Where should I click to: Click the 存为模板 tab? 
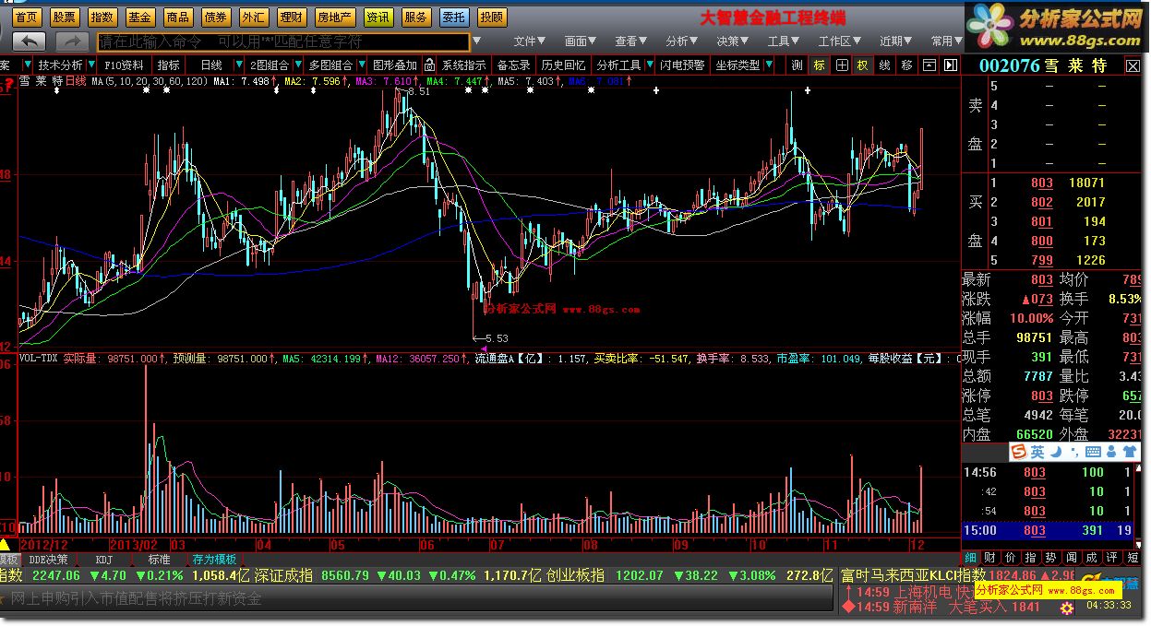(x=214, y=560)
